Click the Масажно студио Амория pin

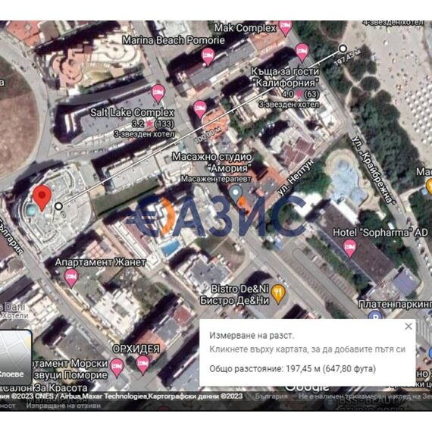pos(236,193)
